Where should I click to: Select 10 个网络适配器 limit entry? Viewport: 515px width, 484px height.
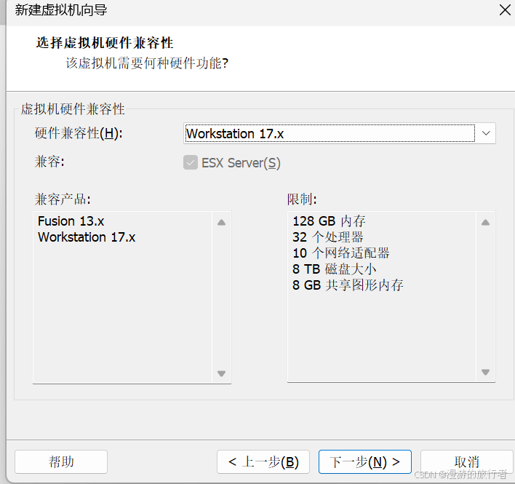coord(341,253)
